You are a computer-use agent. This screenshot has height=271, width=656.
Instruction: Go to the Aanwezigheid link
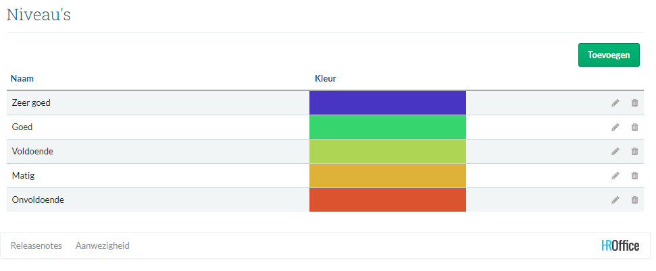click(x=102, y=246)
